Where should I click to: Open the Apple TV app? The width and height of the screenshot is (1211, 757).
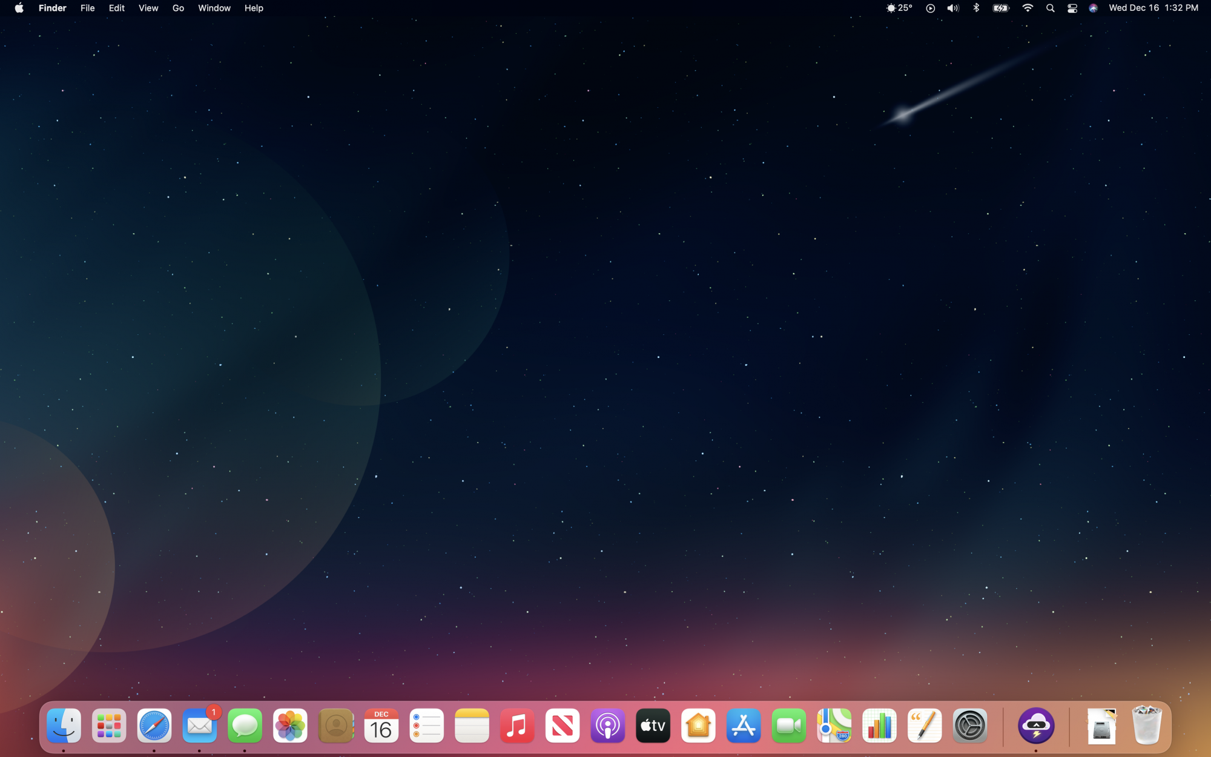(653, 726)
